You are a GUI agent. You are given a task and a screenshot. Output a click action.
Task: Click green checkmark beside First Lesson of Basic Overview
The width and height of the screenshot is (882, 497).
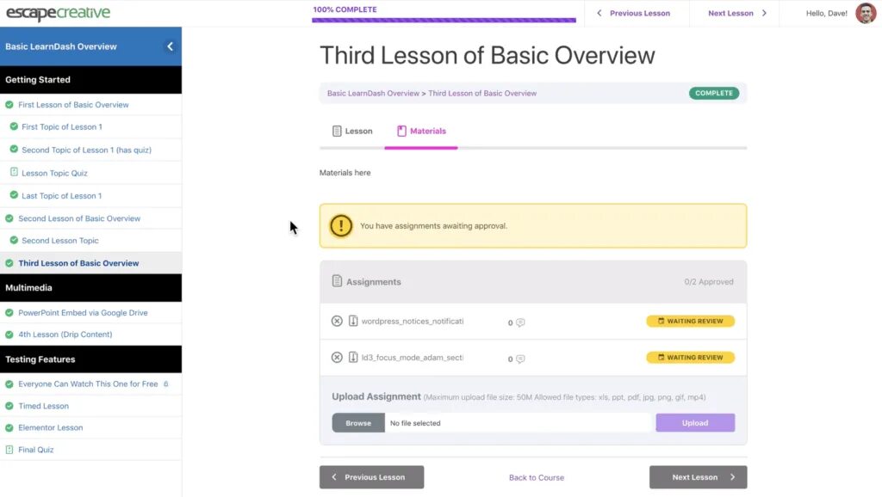[9, 105]
